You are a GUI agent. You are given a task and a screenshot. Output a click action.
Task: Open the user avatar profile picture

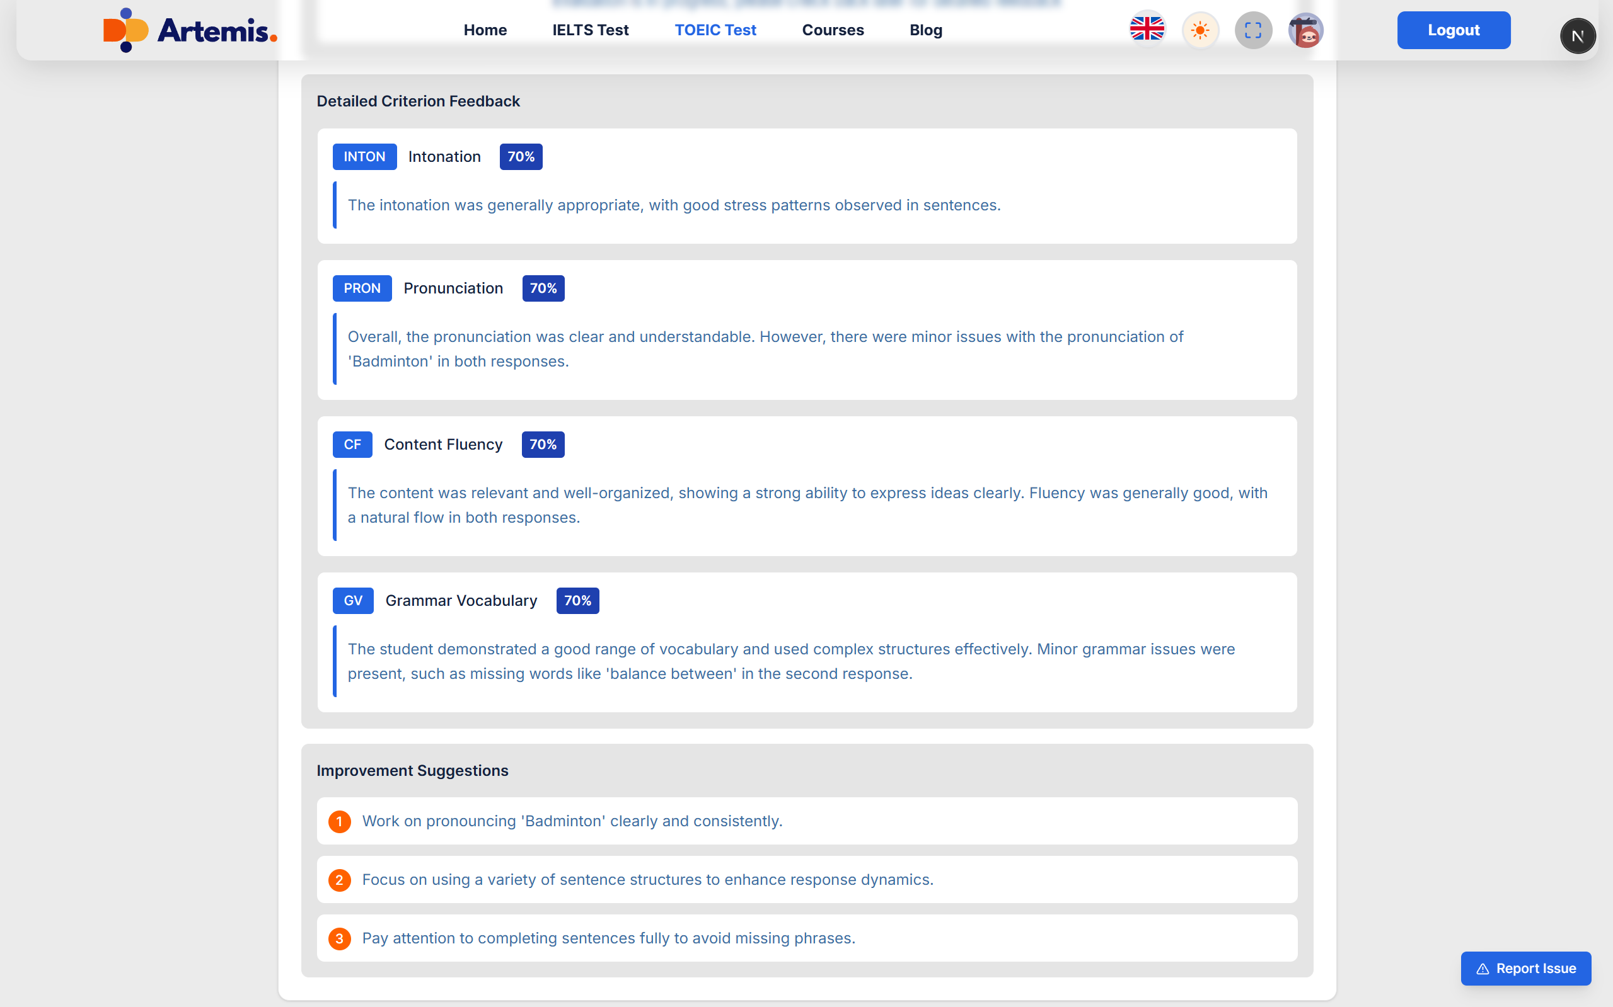coord(1305,30)
